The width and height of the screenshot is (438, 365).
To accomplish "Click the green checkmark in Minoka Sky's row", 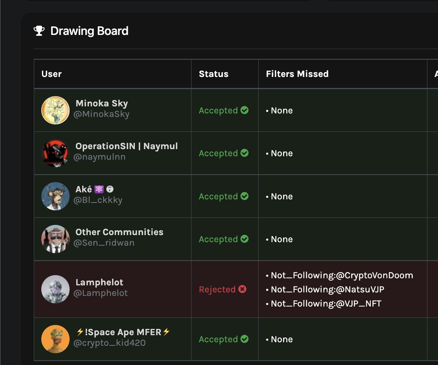I will coord(245,110).
